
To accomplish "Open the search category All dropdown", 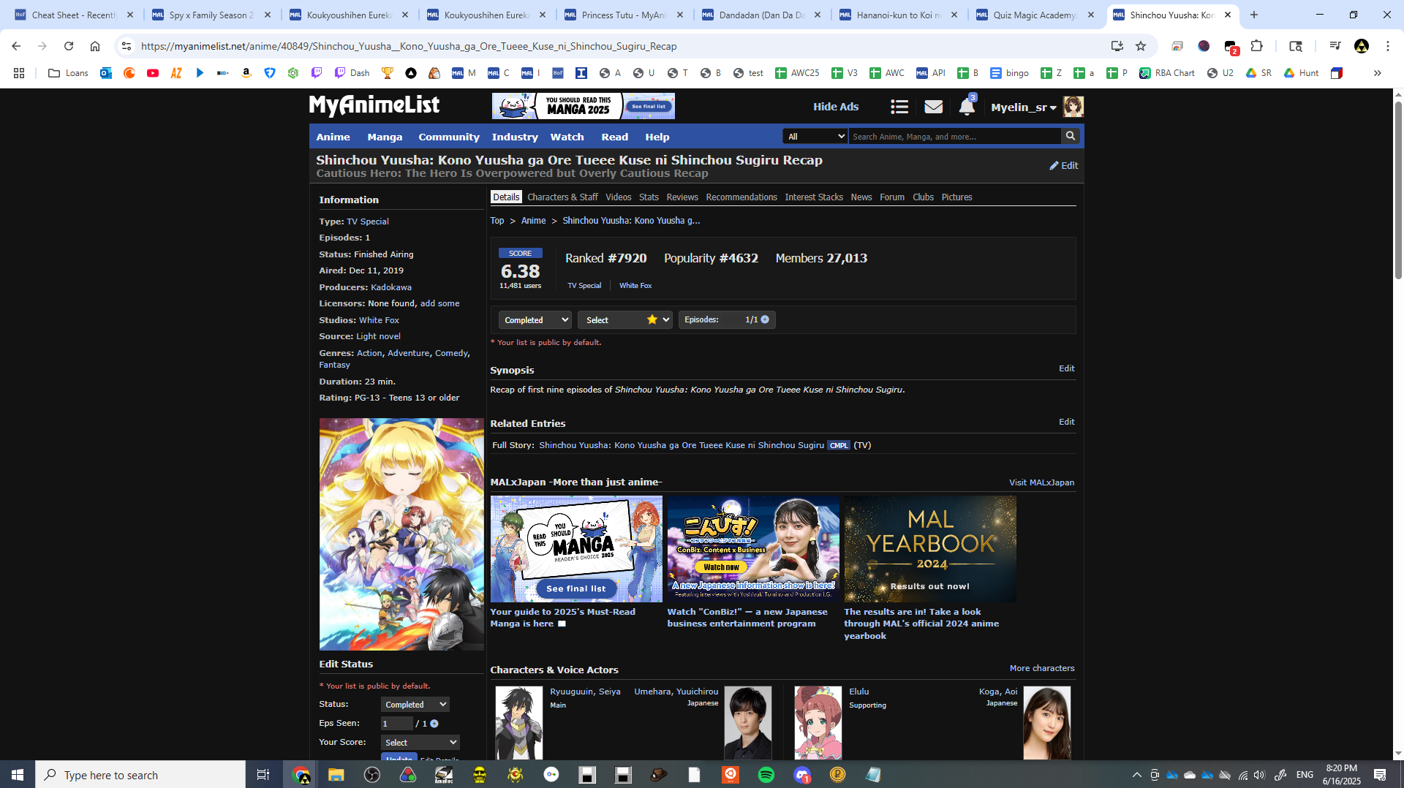I will [x=815, y=137].
